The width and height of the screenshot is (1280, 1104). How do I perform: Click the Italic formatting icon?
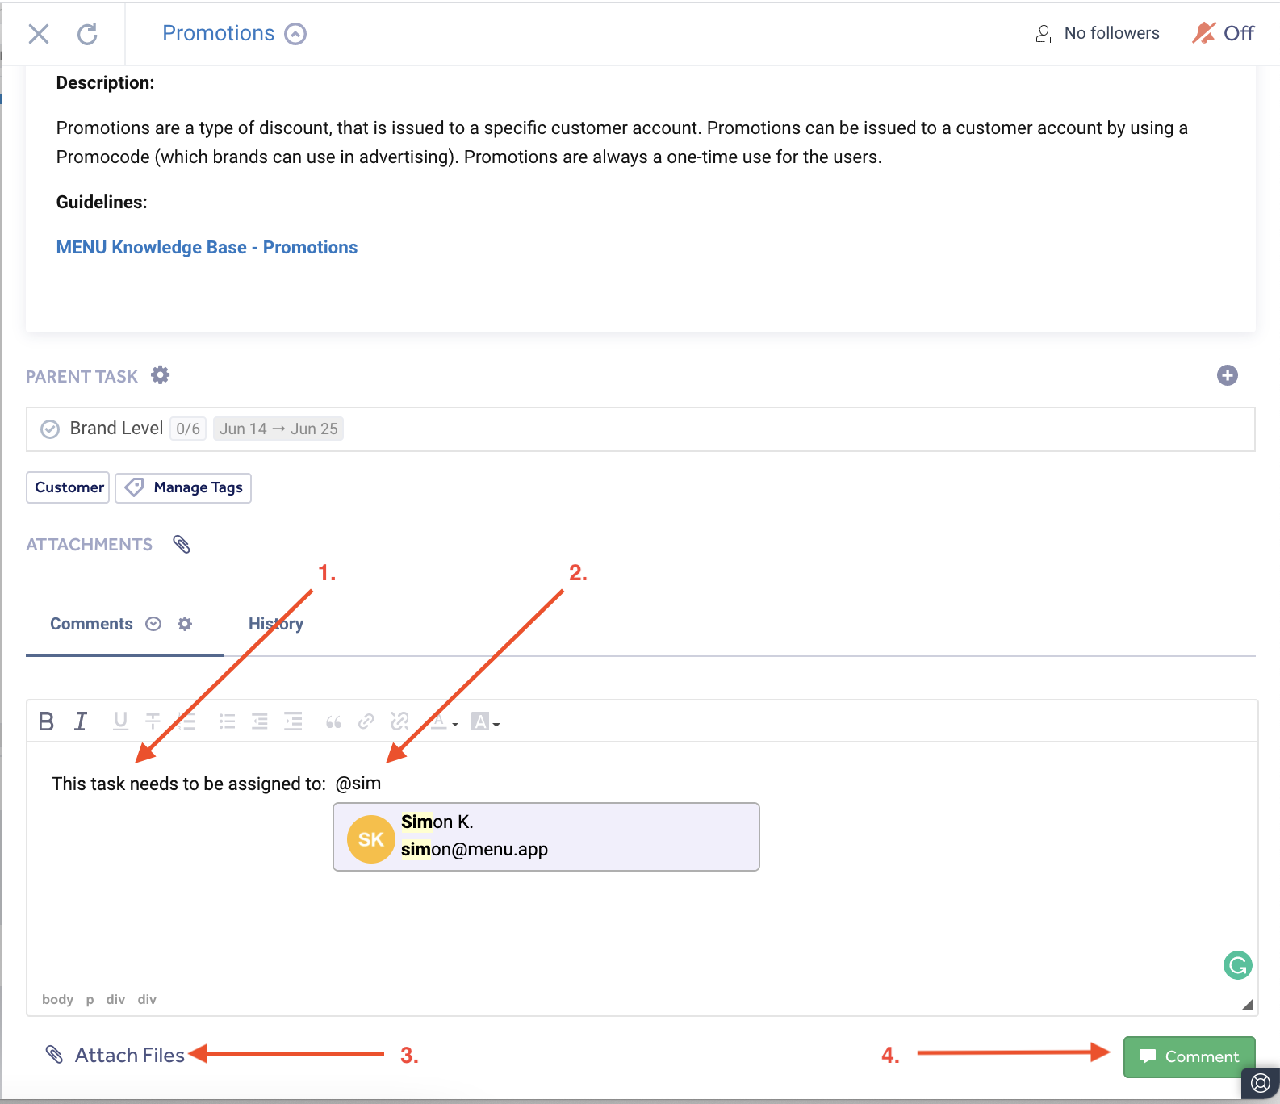point(81,721)
